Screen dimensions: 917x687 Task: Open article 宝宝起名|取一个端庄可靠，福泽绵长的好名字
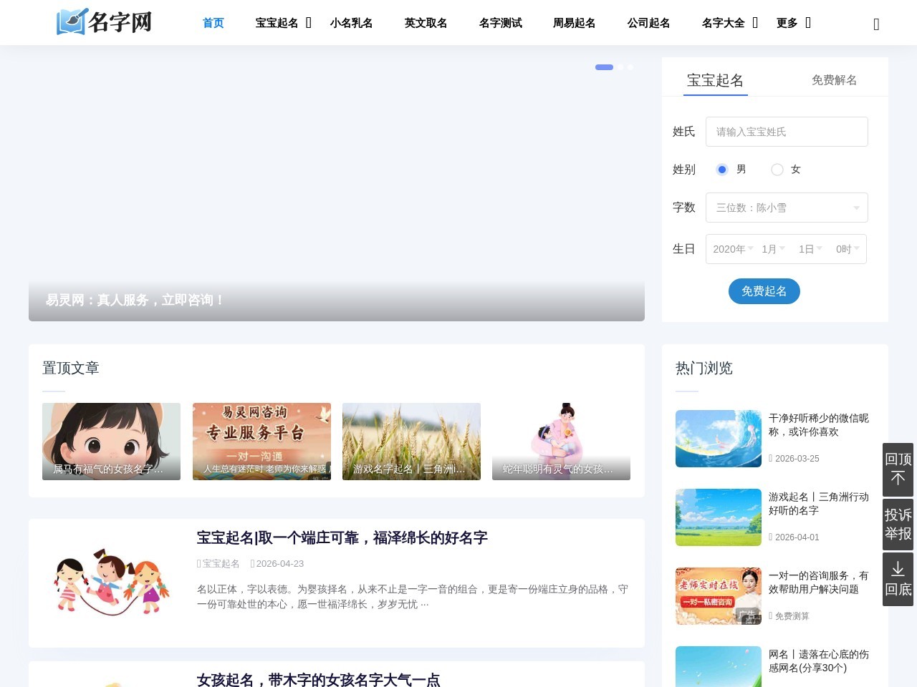[342, 537]
